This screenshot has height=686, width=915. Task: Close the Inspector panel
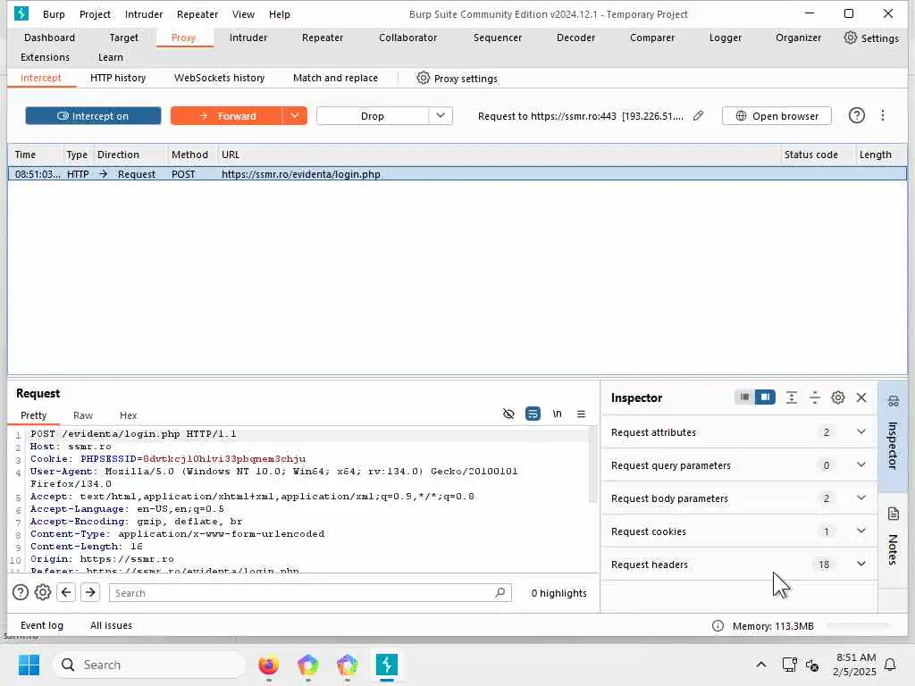(x=861, y=397)
